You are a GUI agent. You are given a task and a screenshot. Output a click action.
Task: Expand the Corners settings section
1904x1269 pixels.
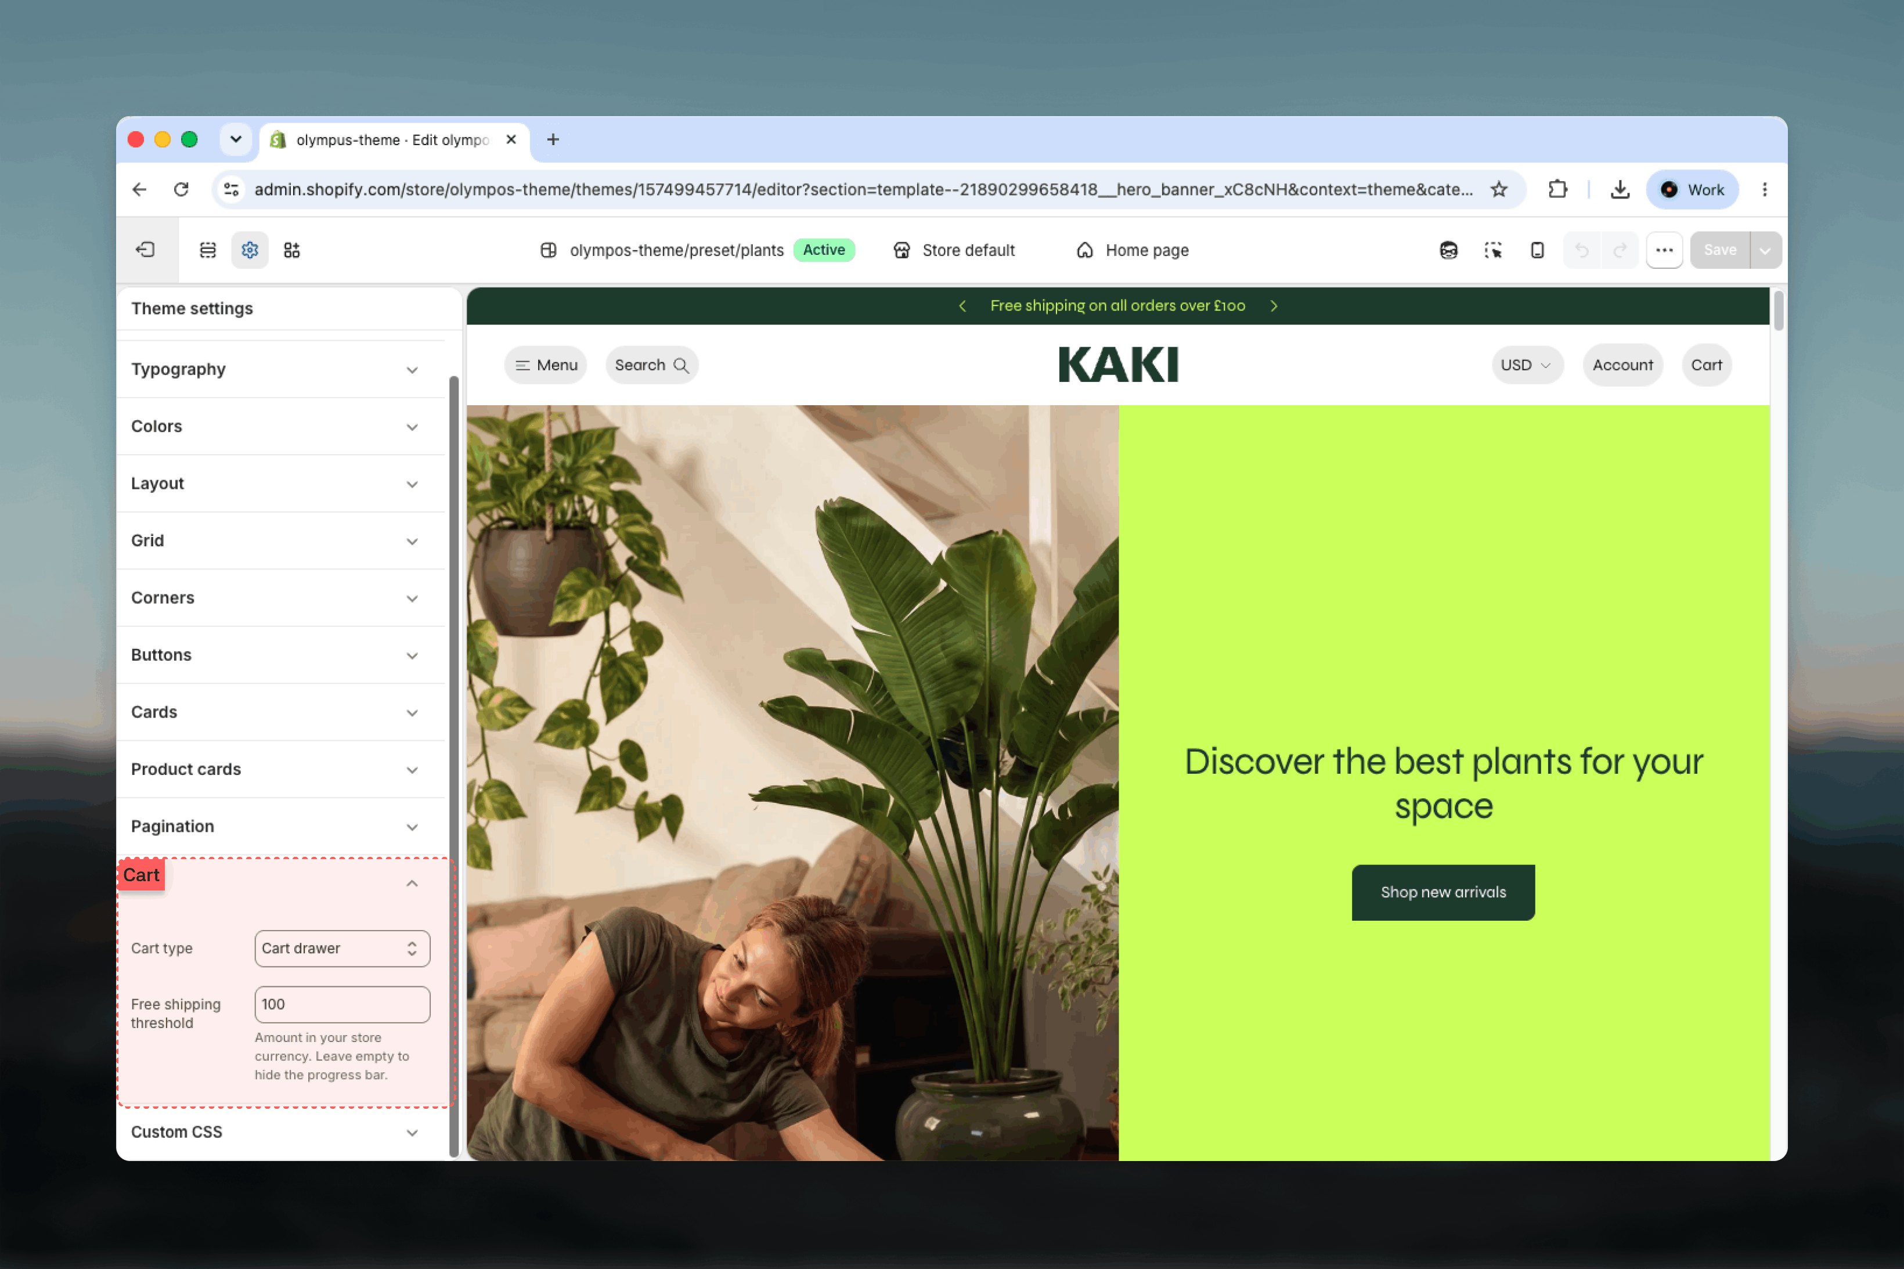tap(281, 598)
